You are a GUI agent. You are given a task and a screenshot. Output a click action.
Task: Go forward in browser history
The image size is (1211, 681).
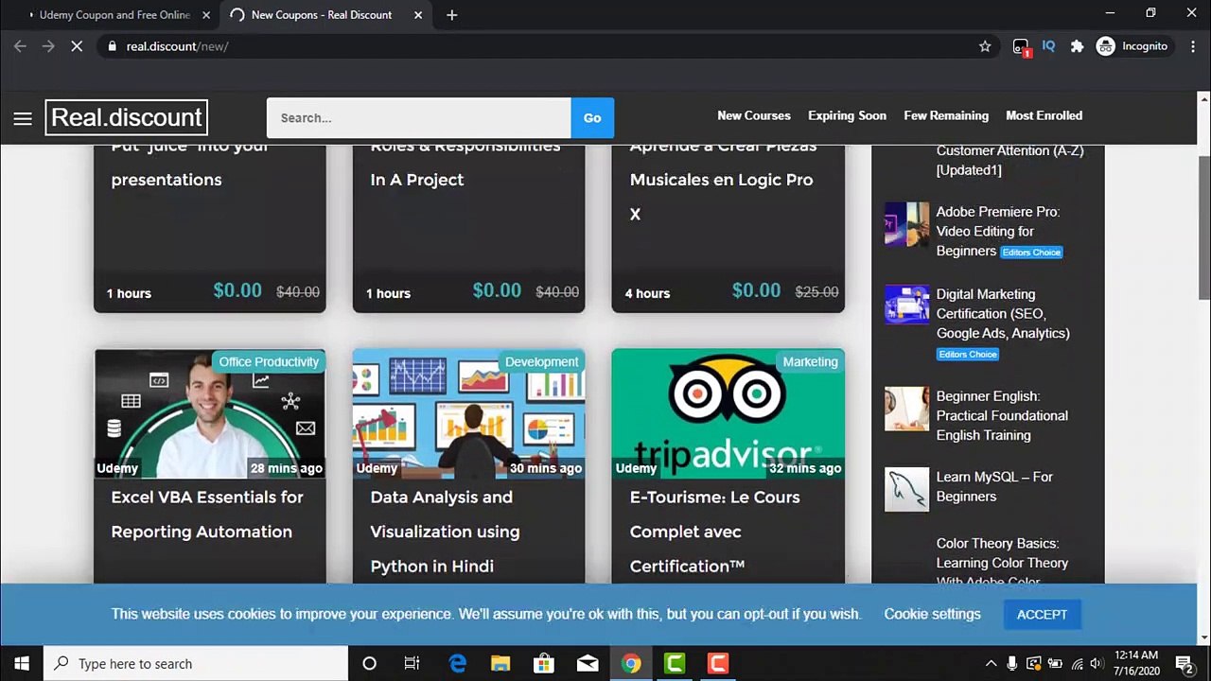click(48, 46)
